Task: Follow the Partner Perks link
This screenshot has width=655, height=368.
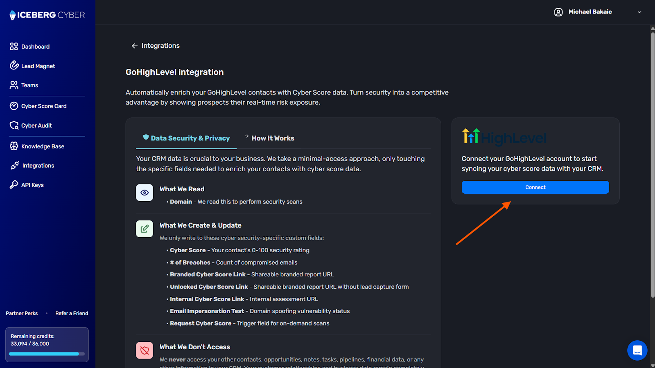Action: coord(22,313)
